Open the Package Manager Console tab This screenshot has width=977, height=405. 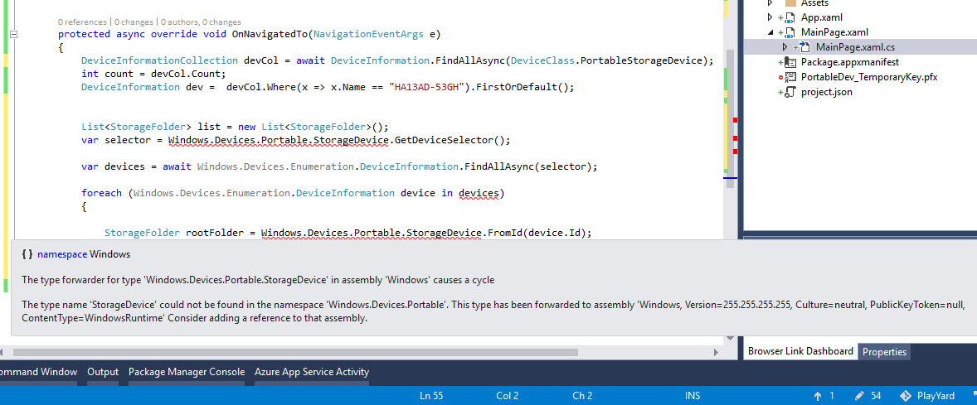click(x=187, y=372)
